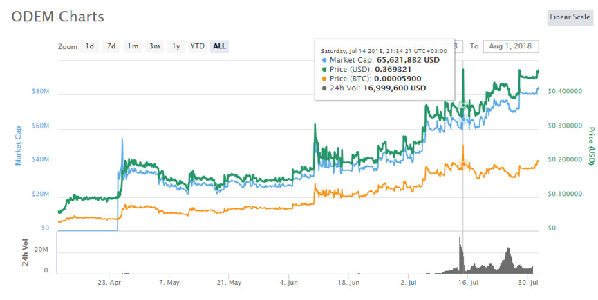
Task: Click the $0.300000 price axis value
Action: (x=566, y=126)
